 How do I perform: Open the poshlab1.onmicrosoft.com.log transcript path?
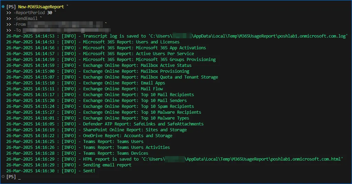[x=247, y=36]
